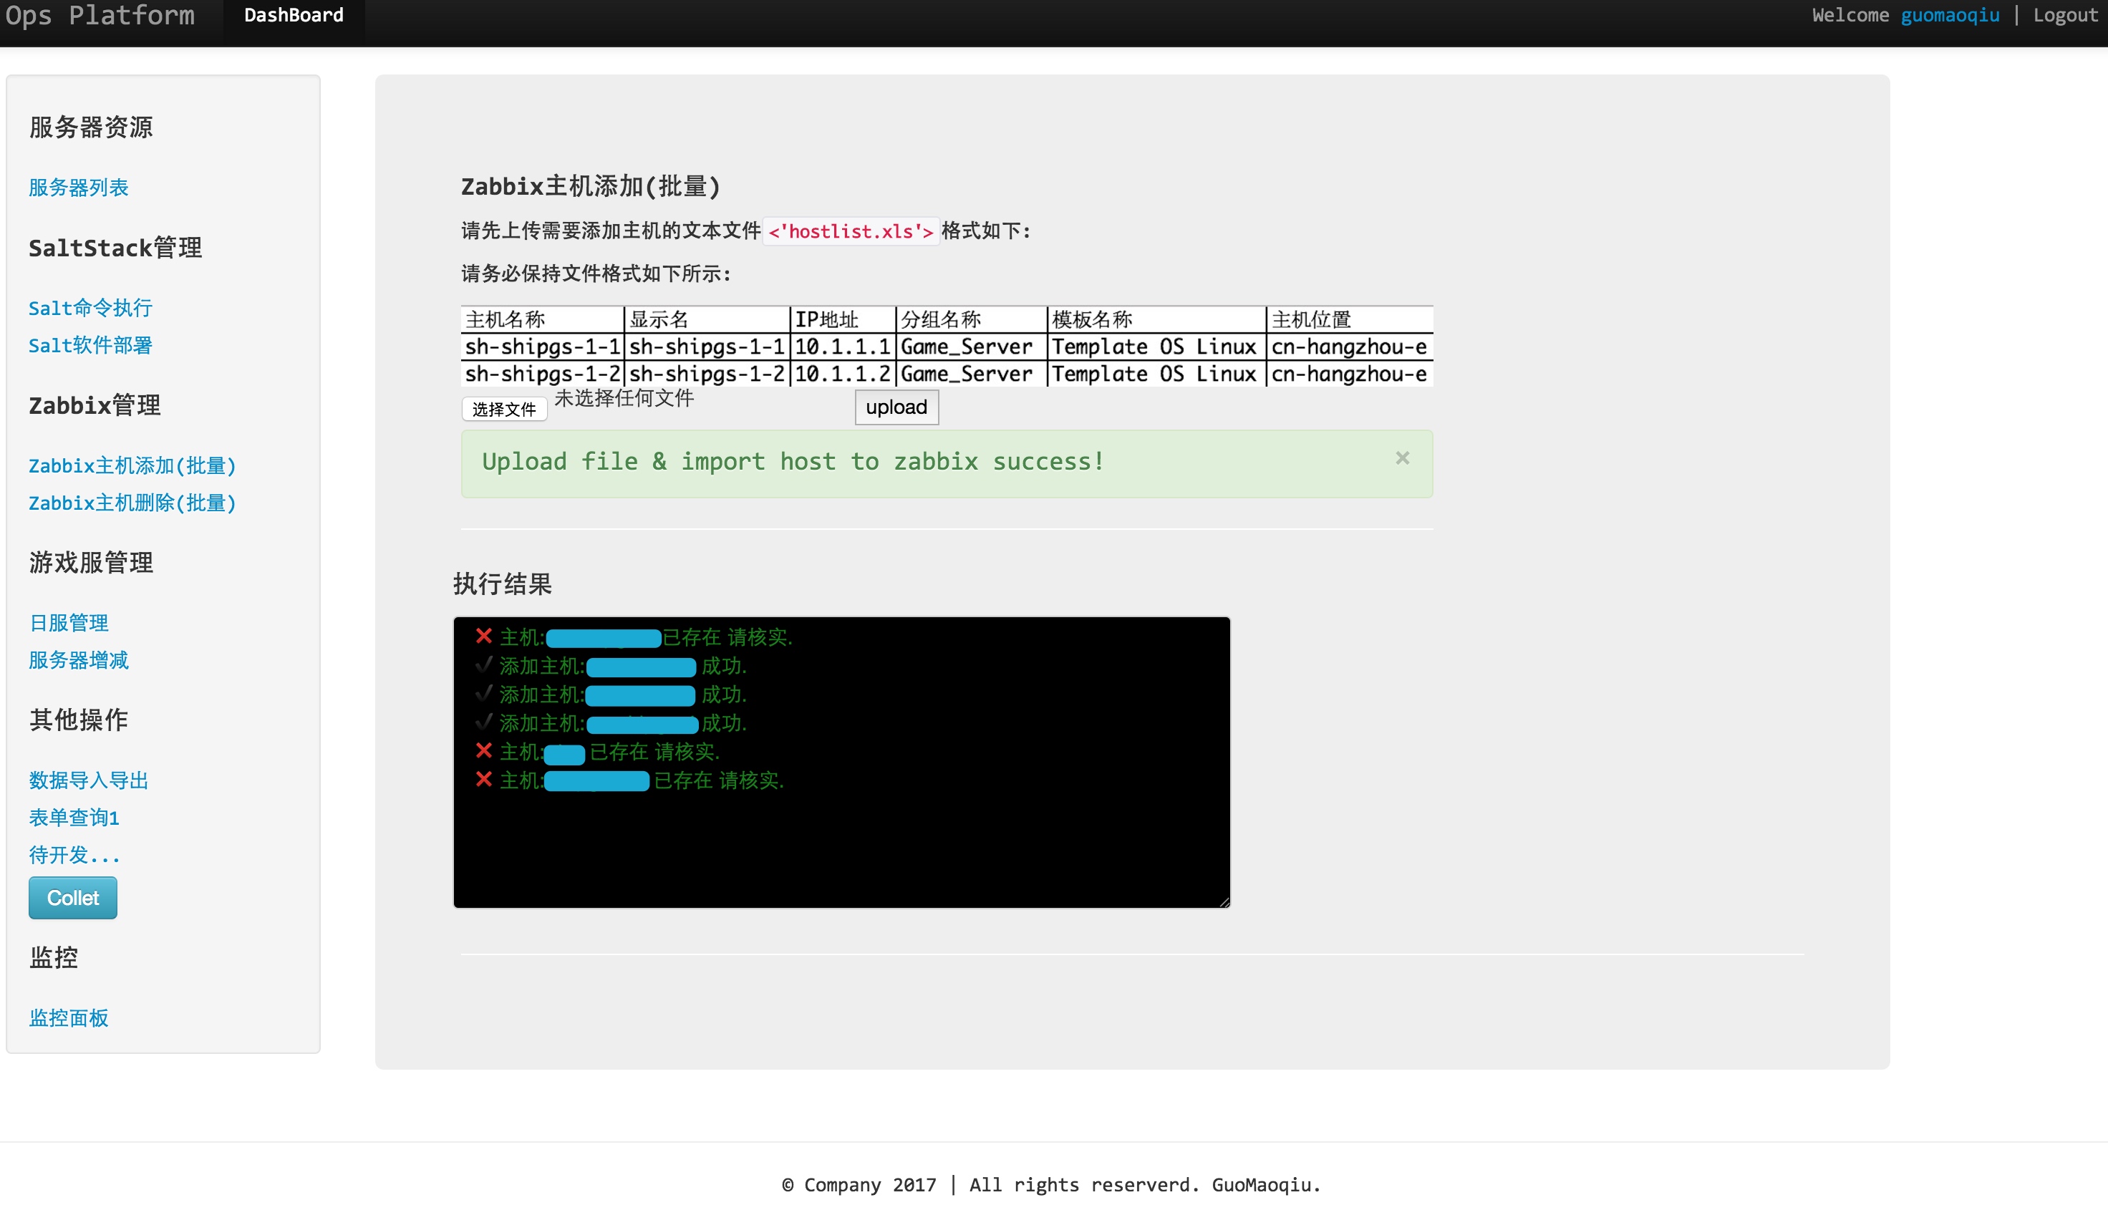The width and height of the screenshot is (2108, 1210).
Task: Click the 未选择任何文件 file status text
Action: 624,398
